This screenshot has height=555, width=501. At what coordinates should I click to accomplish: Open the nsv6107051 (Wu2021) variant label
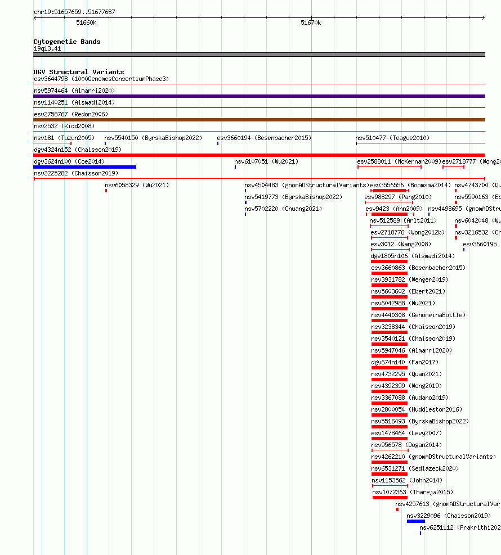pos(266,162)
